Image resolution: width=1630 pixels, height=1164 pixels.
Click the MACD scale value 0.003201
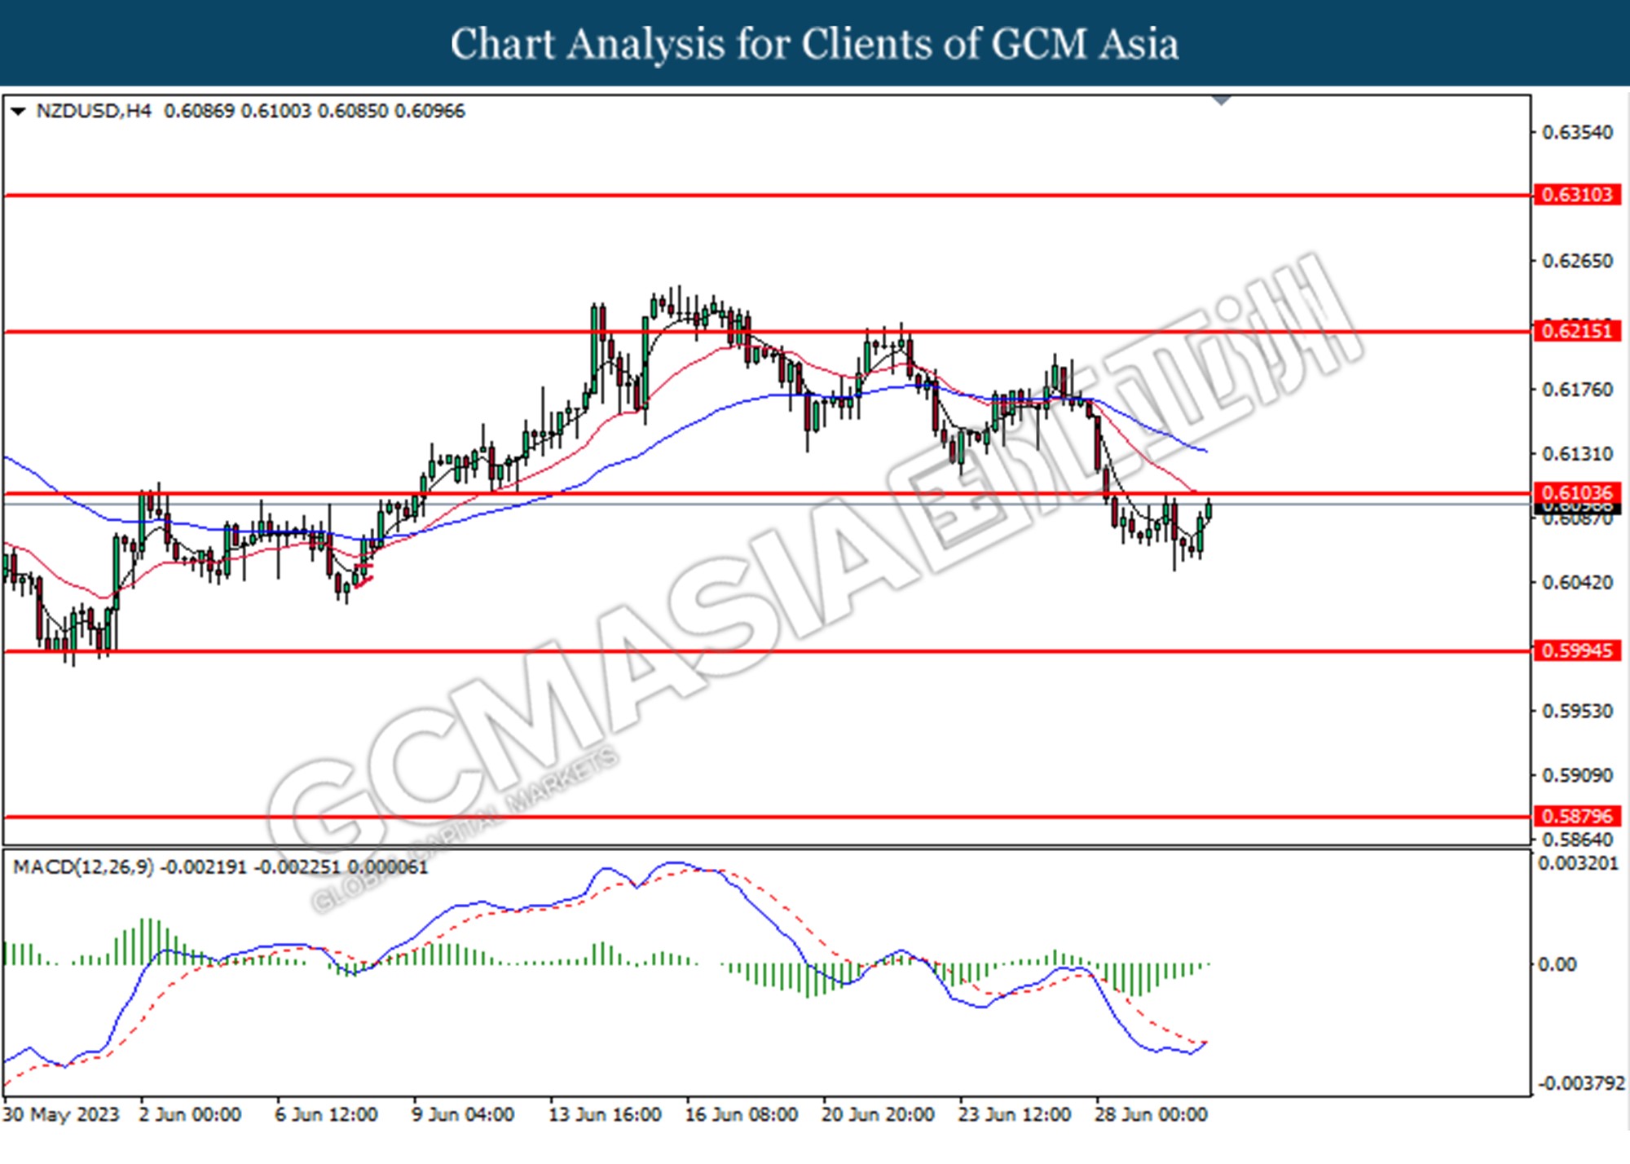pos(1579,863)
